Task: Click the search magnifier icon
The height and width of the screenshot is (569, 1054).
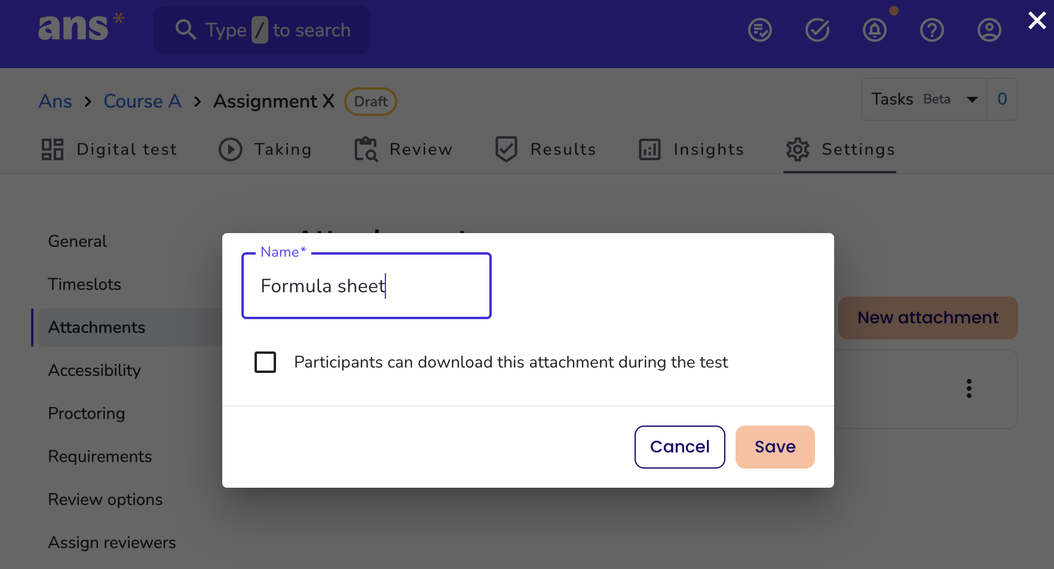Action: (x=186, y=30)
